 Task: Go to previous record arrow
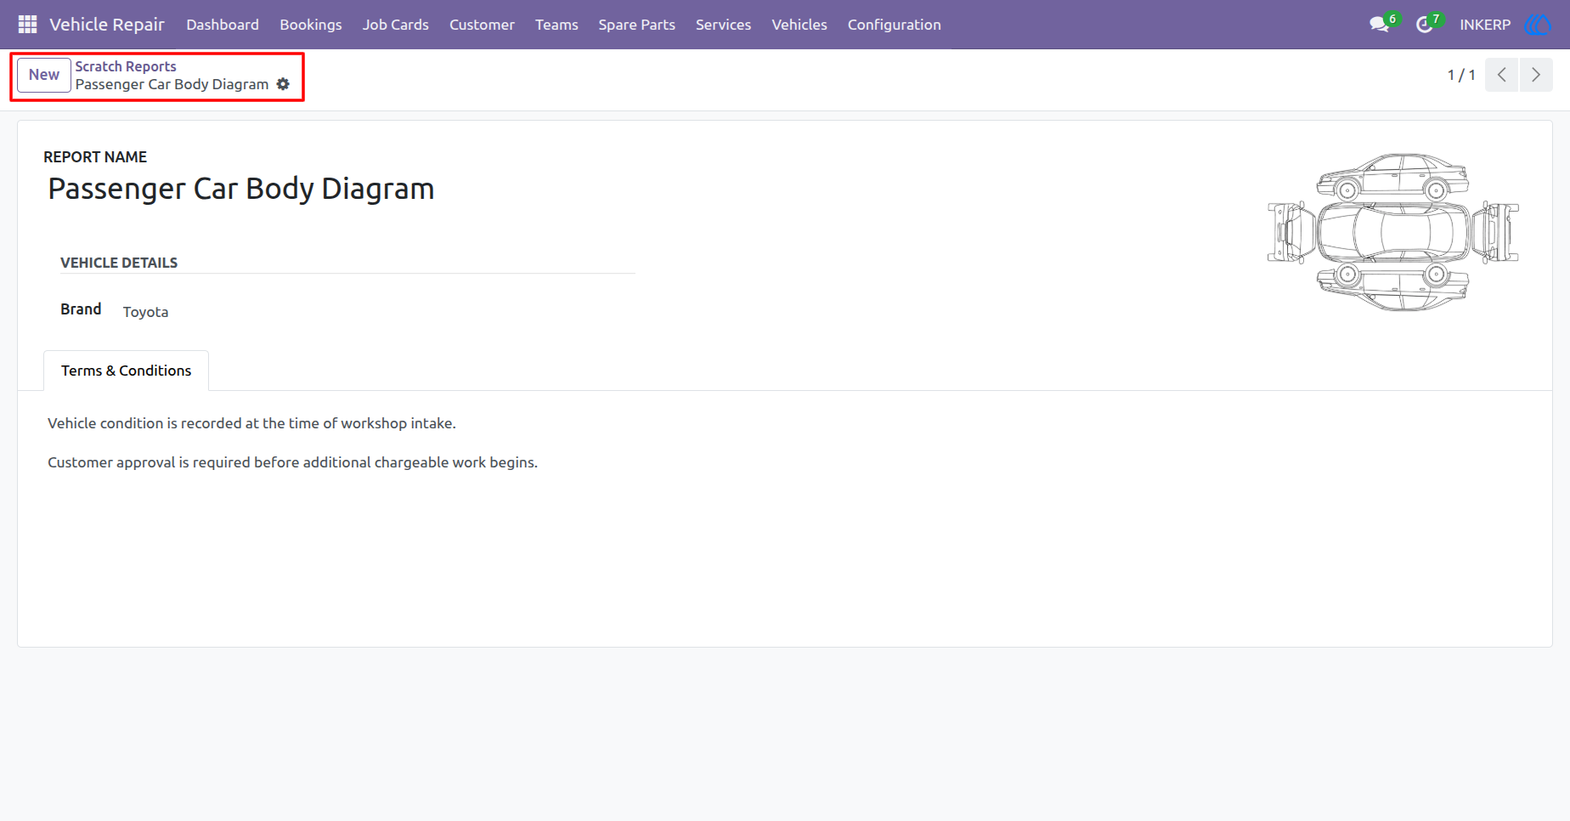pos(1501,75)
